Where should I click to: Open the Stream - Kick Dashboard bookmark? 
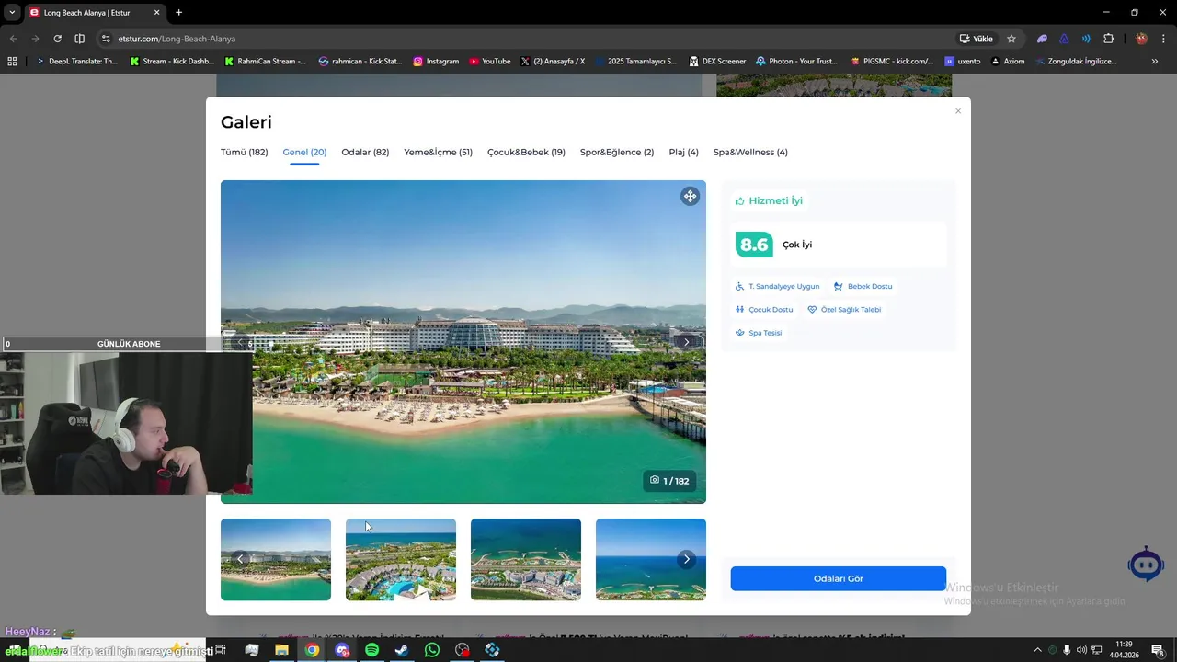pos(172,62)
